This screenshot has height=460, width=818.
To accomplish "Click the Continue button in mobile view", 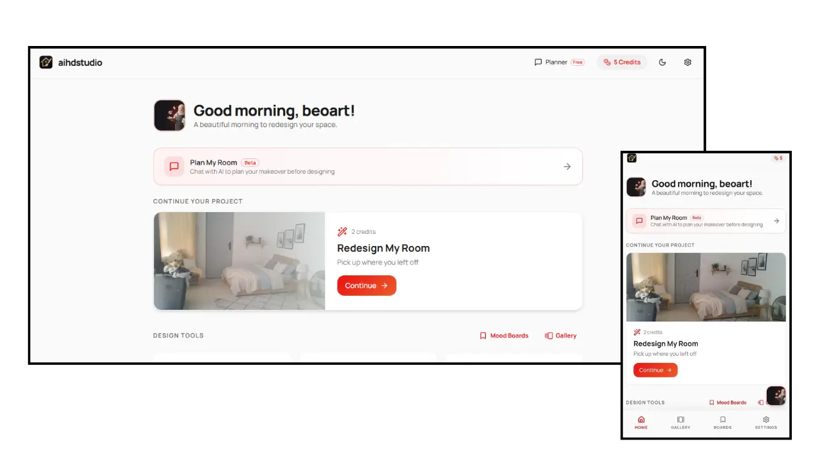I will 655,370.
